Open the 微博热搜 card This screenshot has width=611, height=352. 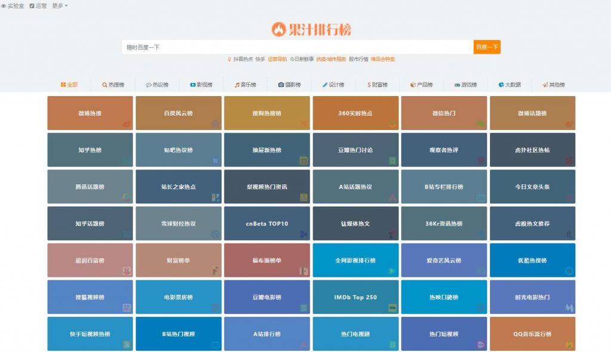(90, 113)
